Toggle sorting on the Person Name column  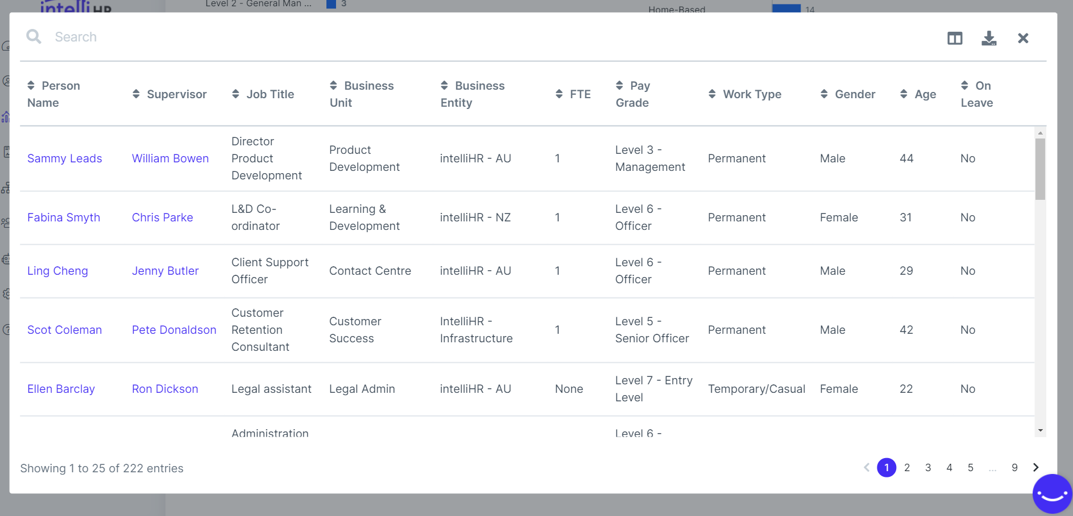31,86
